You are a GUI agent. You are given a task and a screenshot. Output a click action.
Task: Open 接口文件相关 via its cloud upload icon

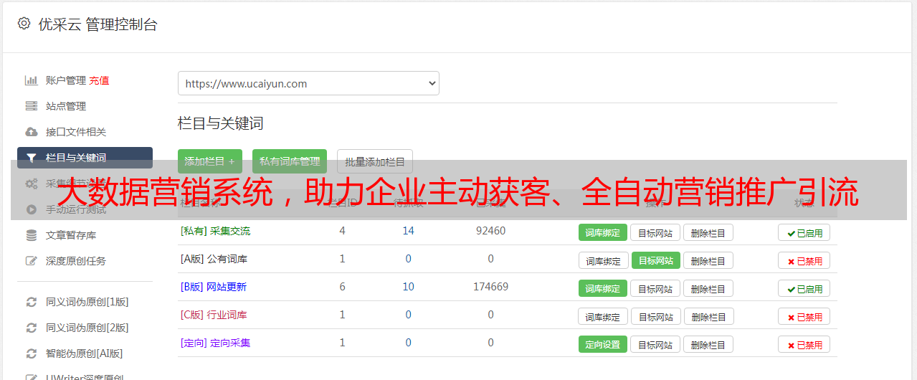tap(31, 132)
